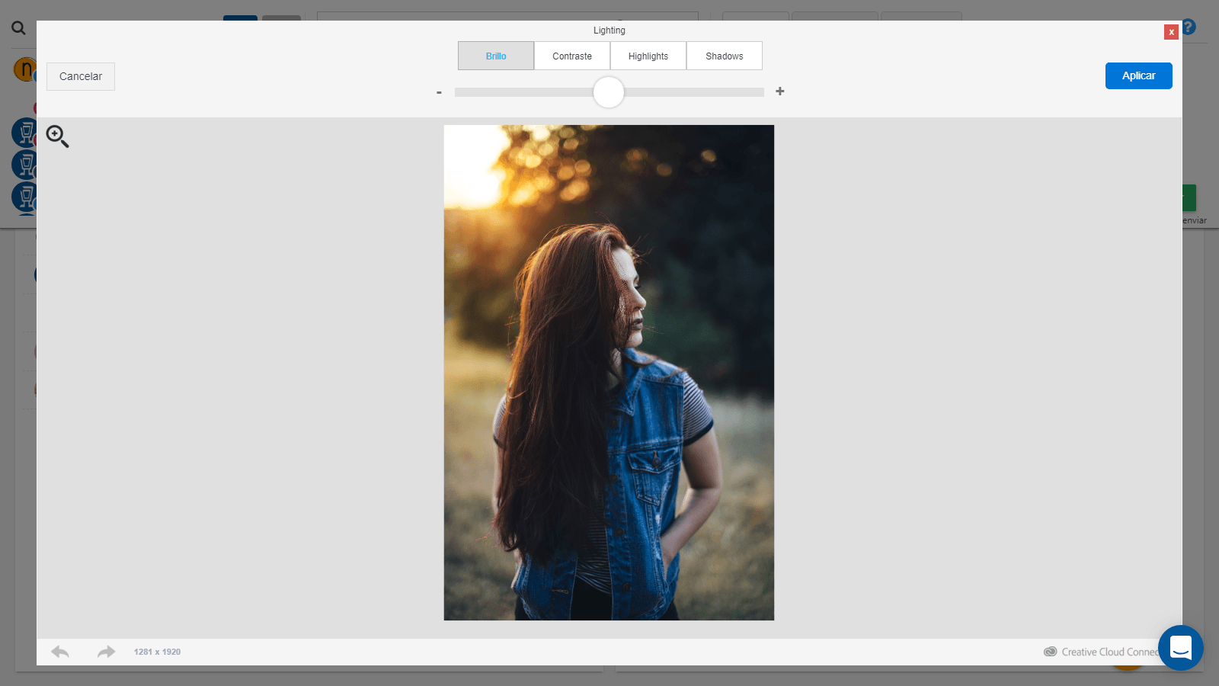The height and width of the screenshot is (686, 1219).
Task: Select the Brillo lighting tab
Action: coord(496,56)
